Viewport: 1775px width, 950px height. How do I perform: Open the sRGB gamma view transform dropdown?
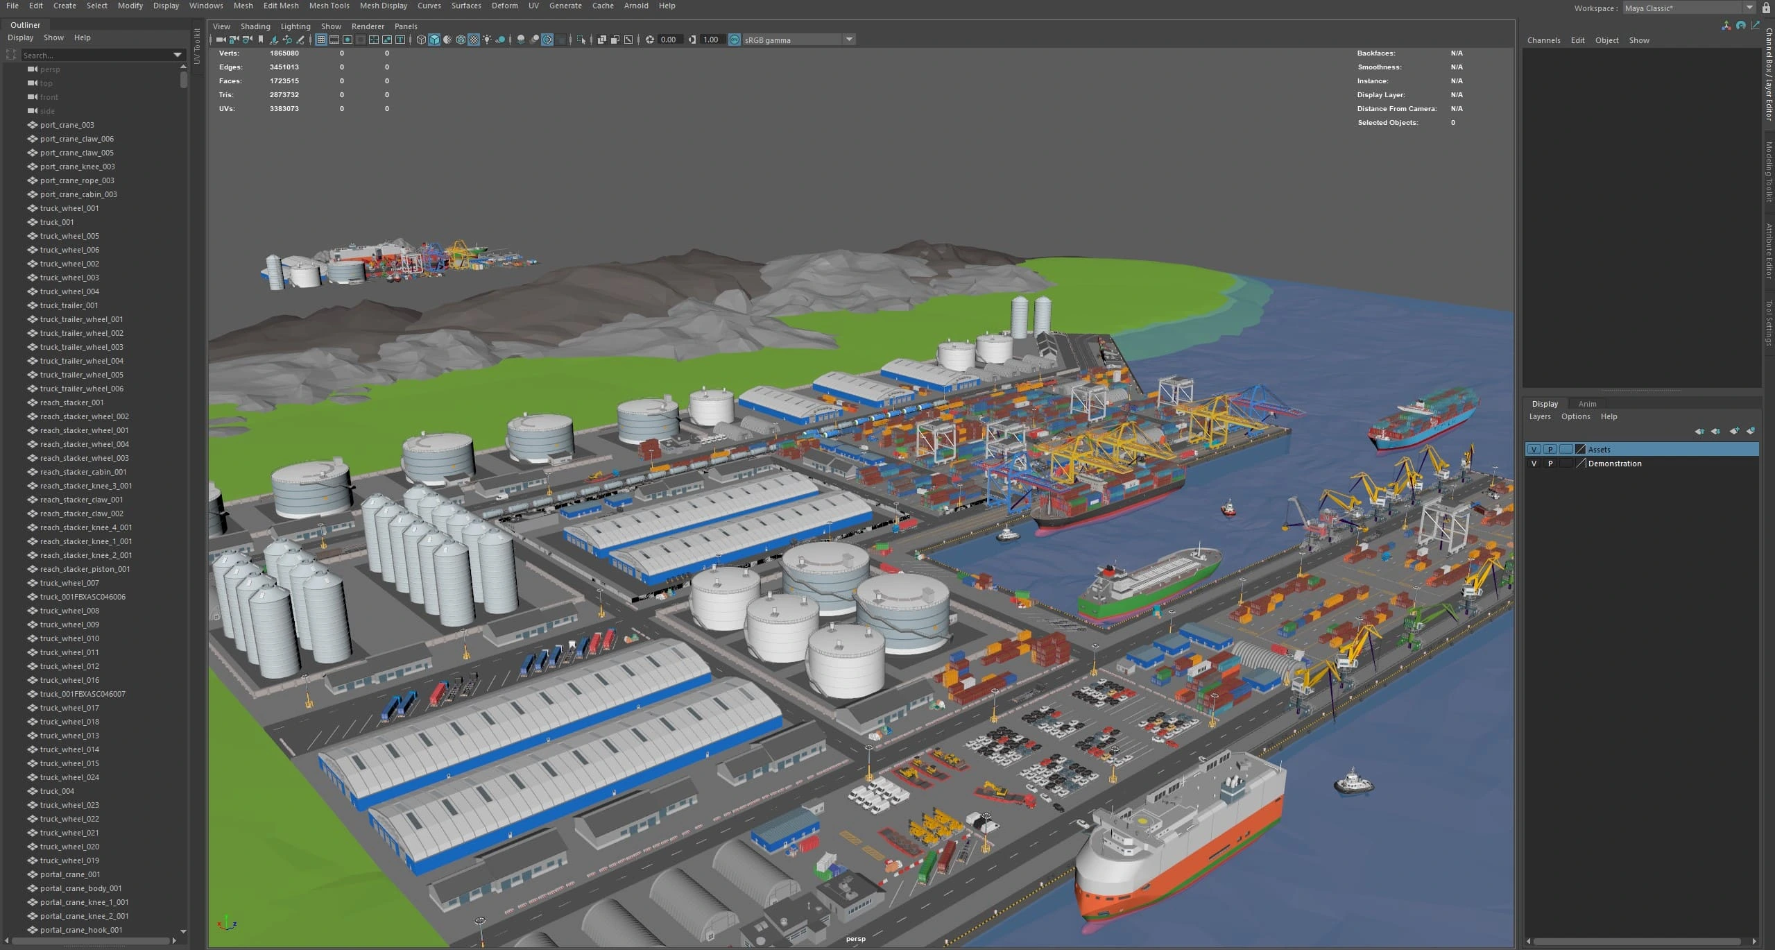(849, 40)
